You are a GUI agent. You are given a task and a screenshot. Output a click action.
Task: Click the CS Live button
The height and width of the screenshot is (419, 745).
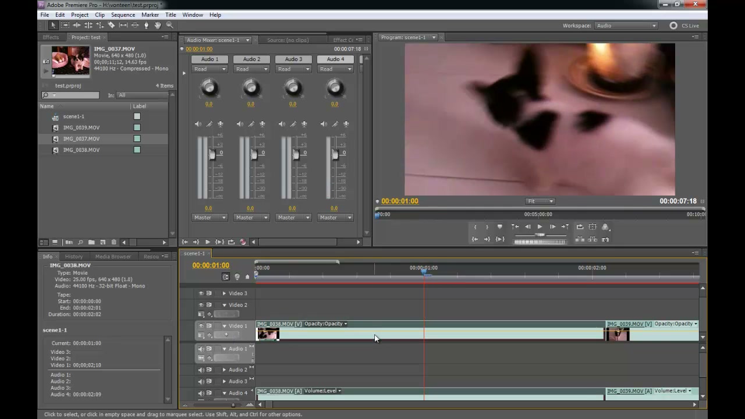pos(684,26)
